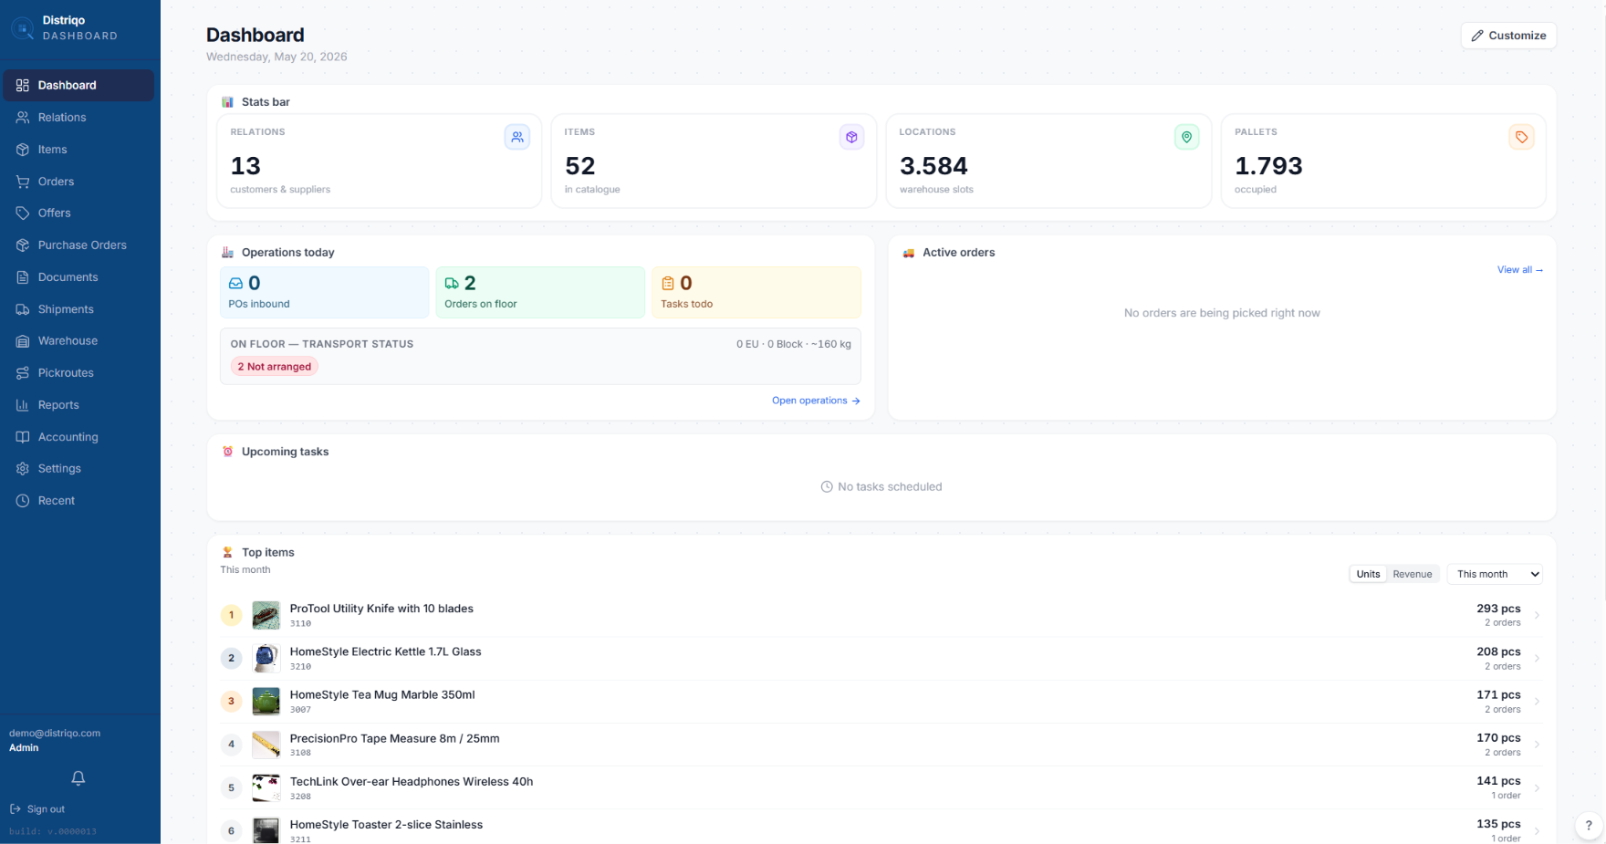The width and height of the screenshot is (1606, 844).
Task: Open the Shipments page
Action: pos(78,309)
